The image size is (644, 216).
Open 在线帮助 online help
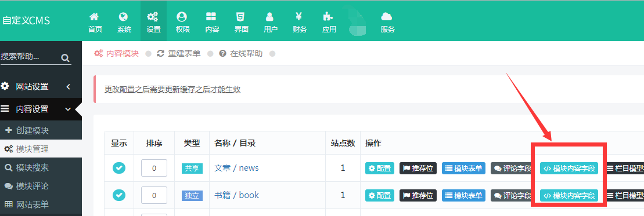pos(240,53)
